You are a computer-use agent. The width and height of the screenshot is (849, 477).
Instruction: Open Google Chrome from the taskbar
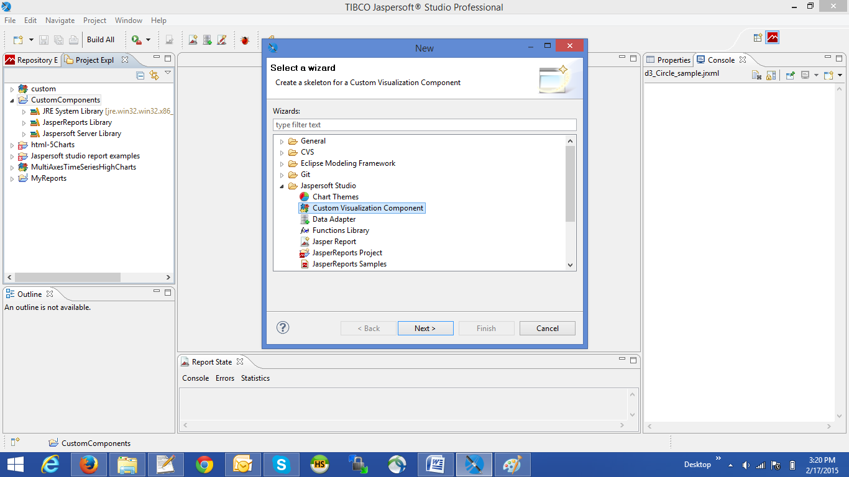coord(204,465)
